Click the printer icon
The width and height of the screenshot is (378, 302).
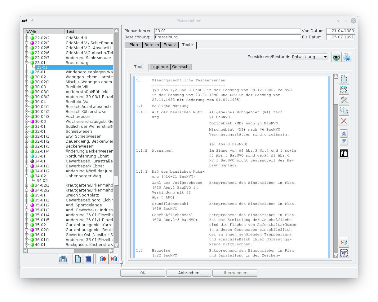coord(347,57)
